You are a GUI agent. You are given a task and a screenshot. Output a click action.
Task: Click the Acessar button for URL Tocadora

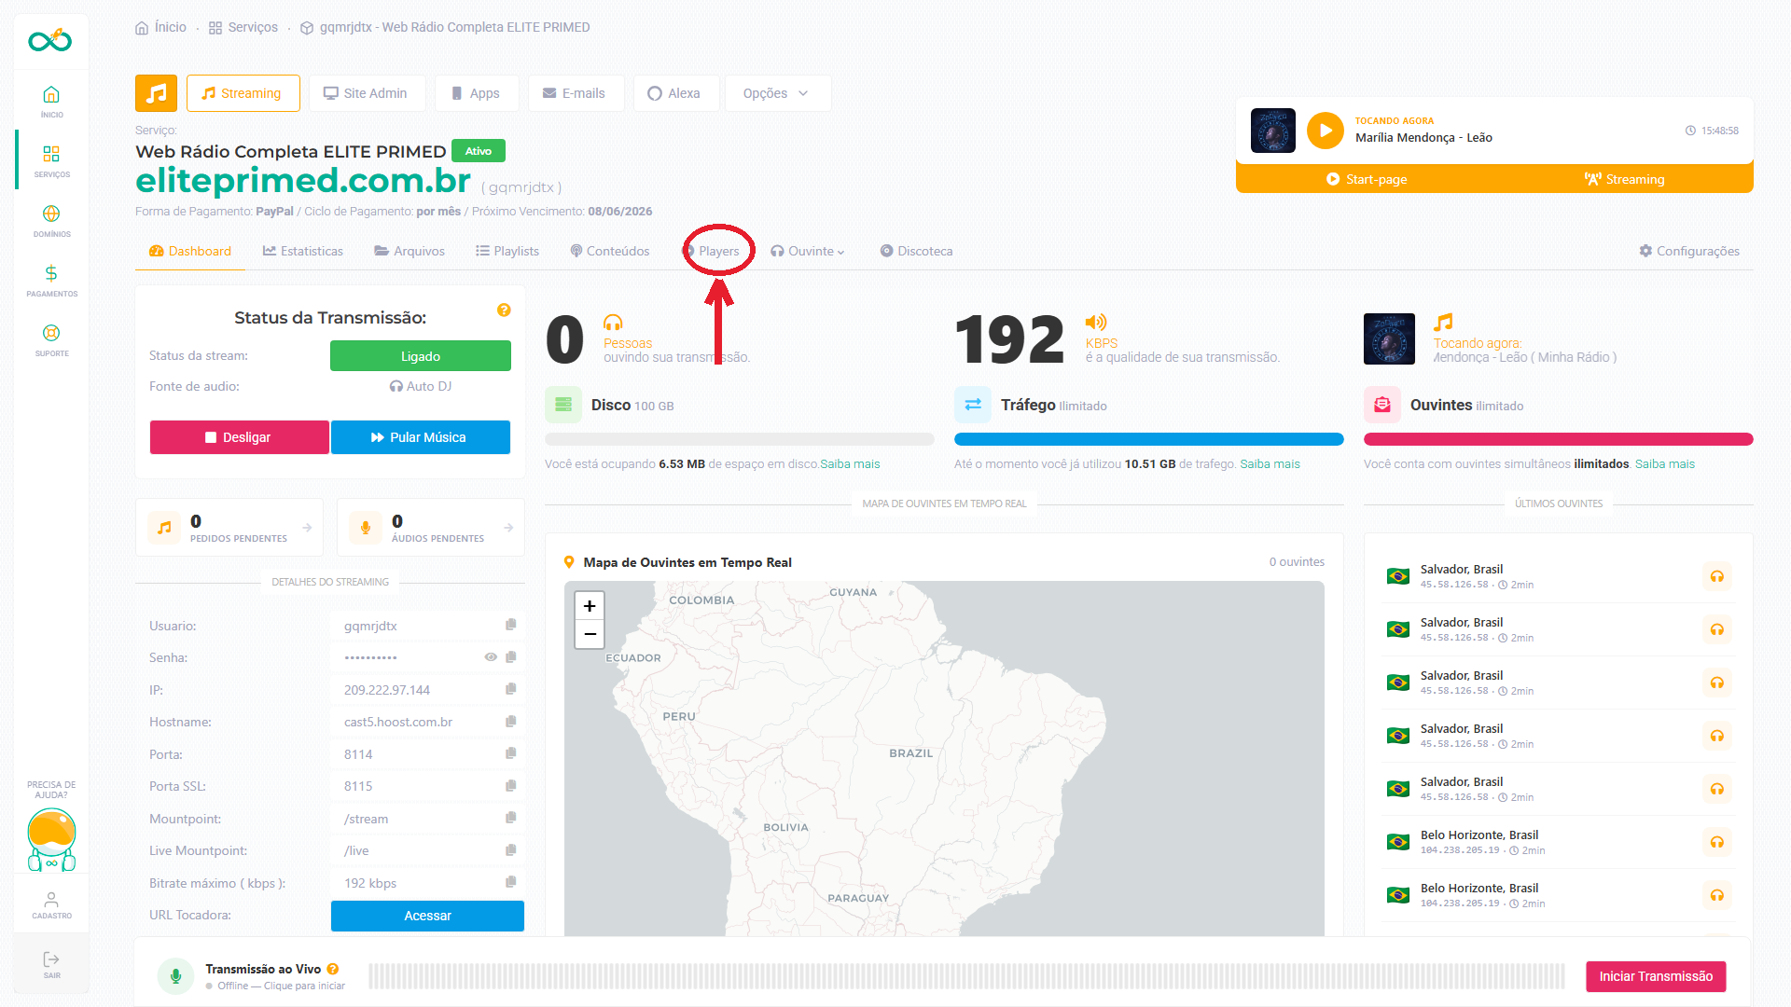[427, 916]
